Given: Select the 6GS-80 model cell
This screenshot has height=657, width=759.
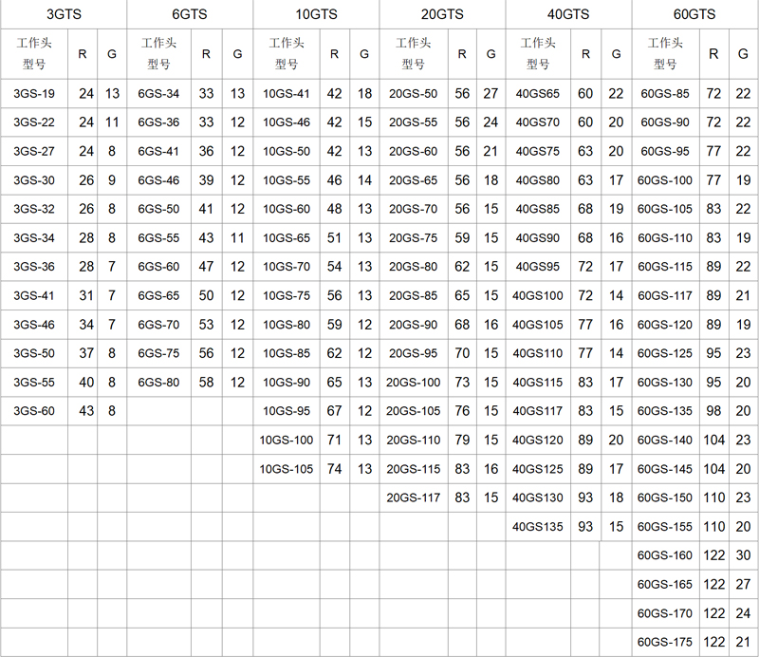Looking at the screenshot, I should pyautogui.click(x=158, y=382).
